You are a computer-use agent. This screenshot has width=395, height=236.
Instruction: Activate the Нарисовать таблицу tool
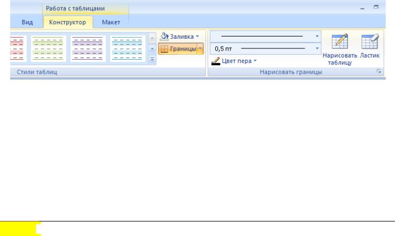(340, 49)
